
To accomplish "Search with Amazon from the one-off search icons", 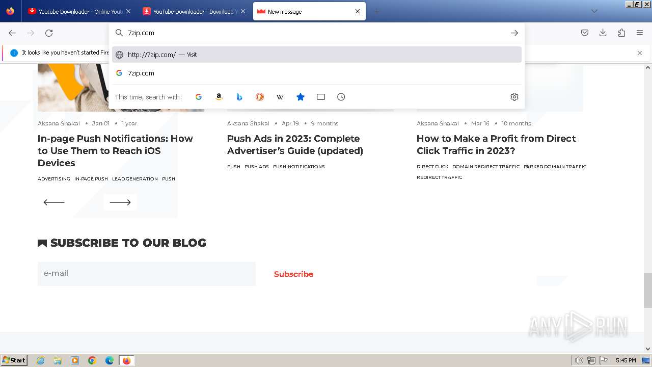I will pyautogui.click(x=219, y=97).
